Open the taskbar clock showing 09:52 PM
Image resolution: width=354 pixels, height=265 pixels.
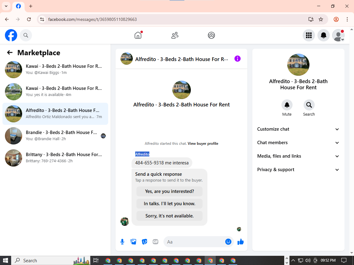click(x=328, y=260)
